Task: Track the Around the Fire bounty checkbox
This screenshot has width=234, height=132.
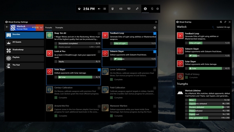Action: pos(99,106)
